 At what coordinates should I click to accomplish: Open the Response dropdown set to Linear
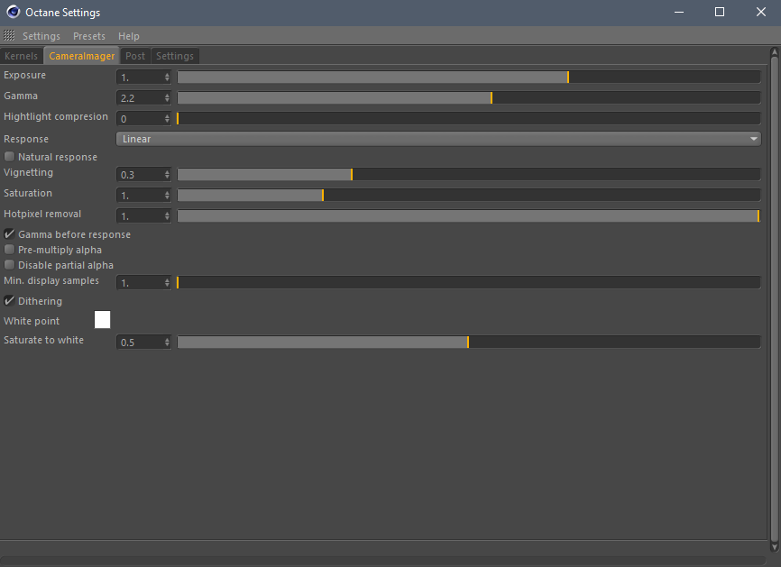pyautogui.click(x=438, y=139)
